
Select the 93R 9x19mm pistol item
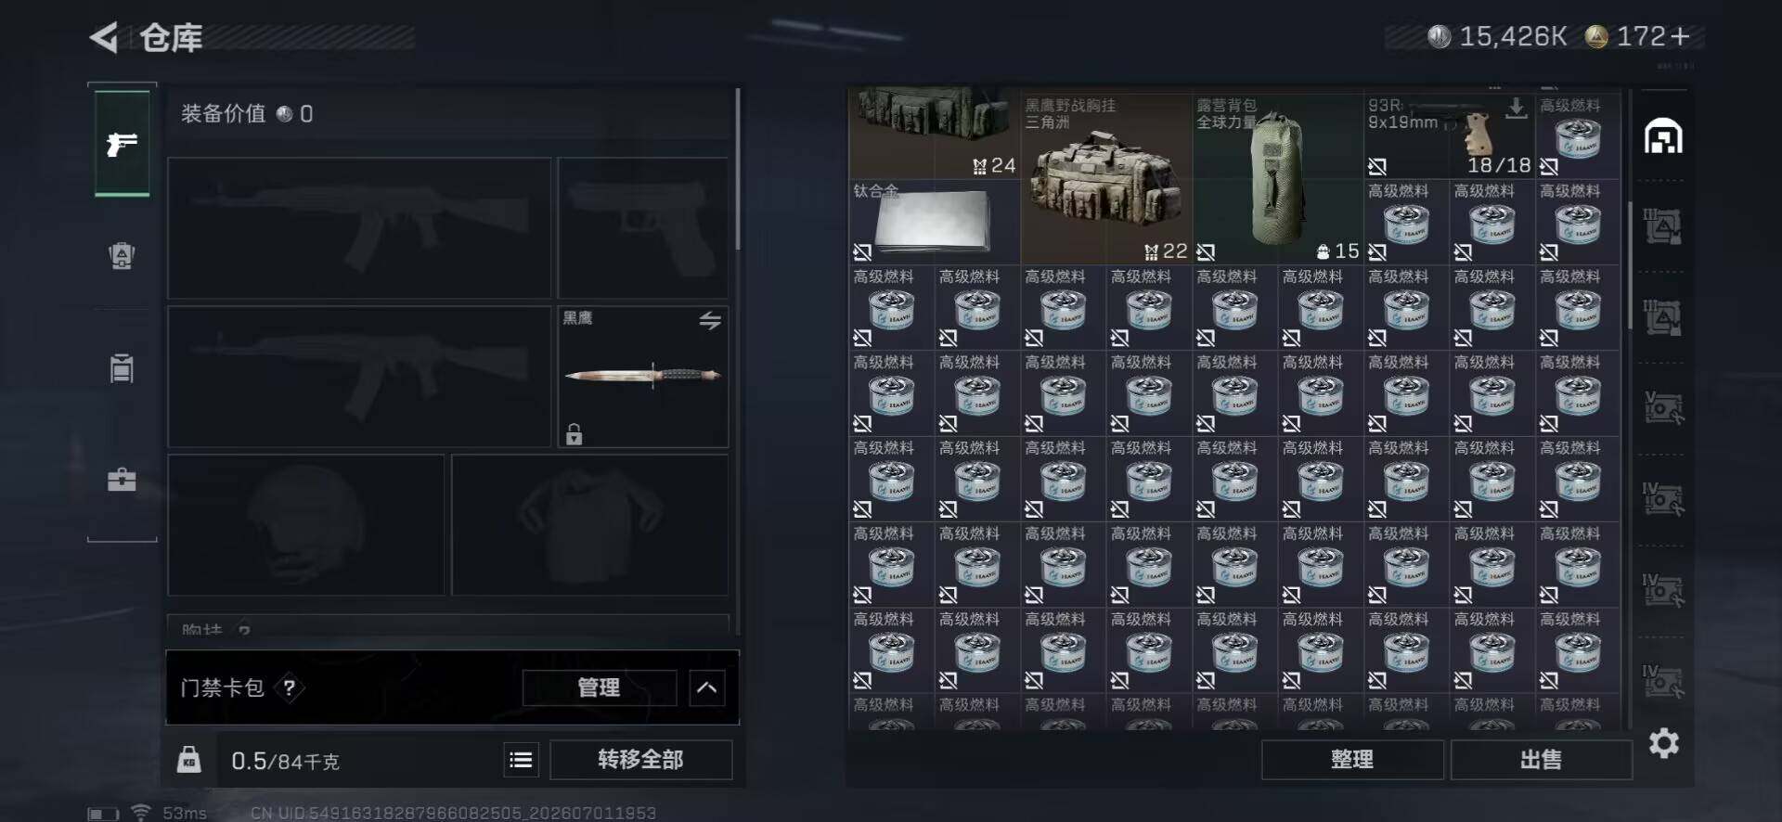(x=1450, y=135)
